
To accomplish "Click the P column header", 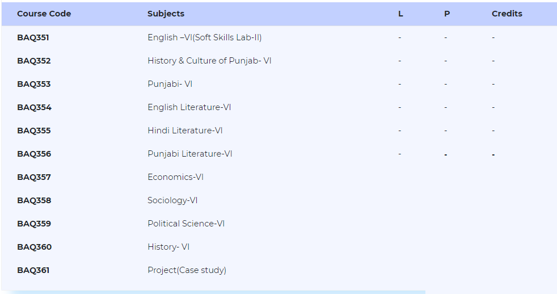I will [x=447, y=14].
